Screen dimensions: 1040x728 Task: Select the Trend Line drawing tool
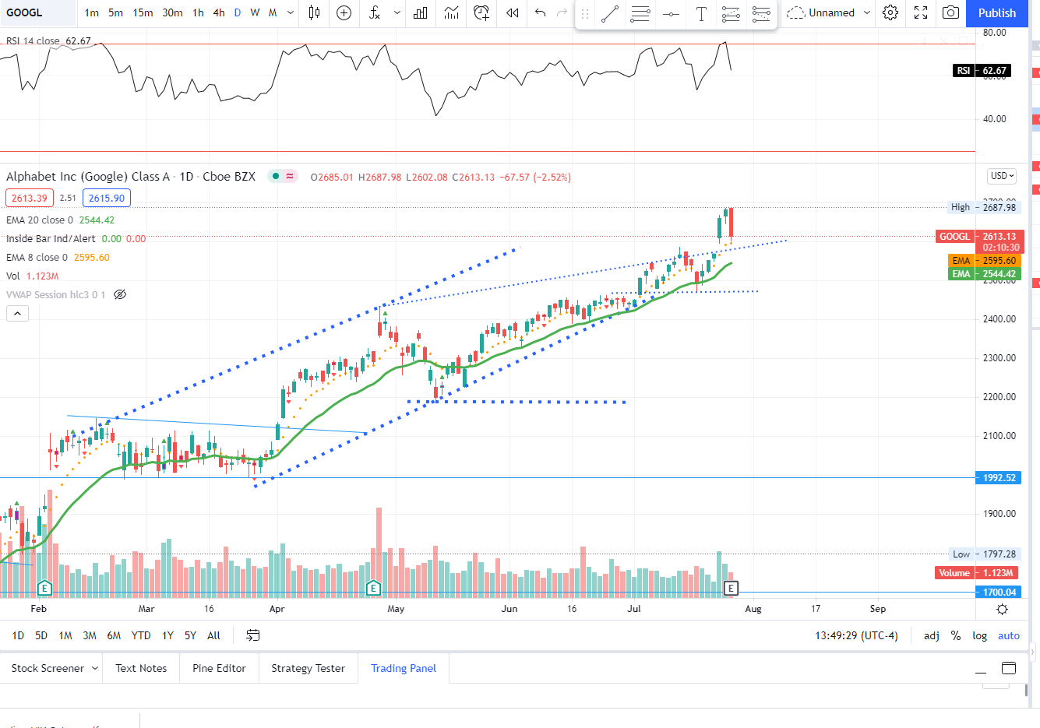tap(610, 13)
